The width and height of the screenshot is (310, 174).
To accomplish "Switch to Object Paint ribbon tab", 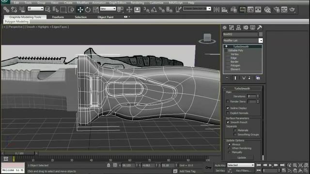I will (x=106, y=17).
